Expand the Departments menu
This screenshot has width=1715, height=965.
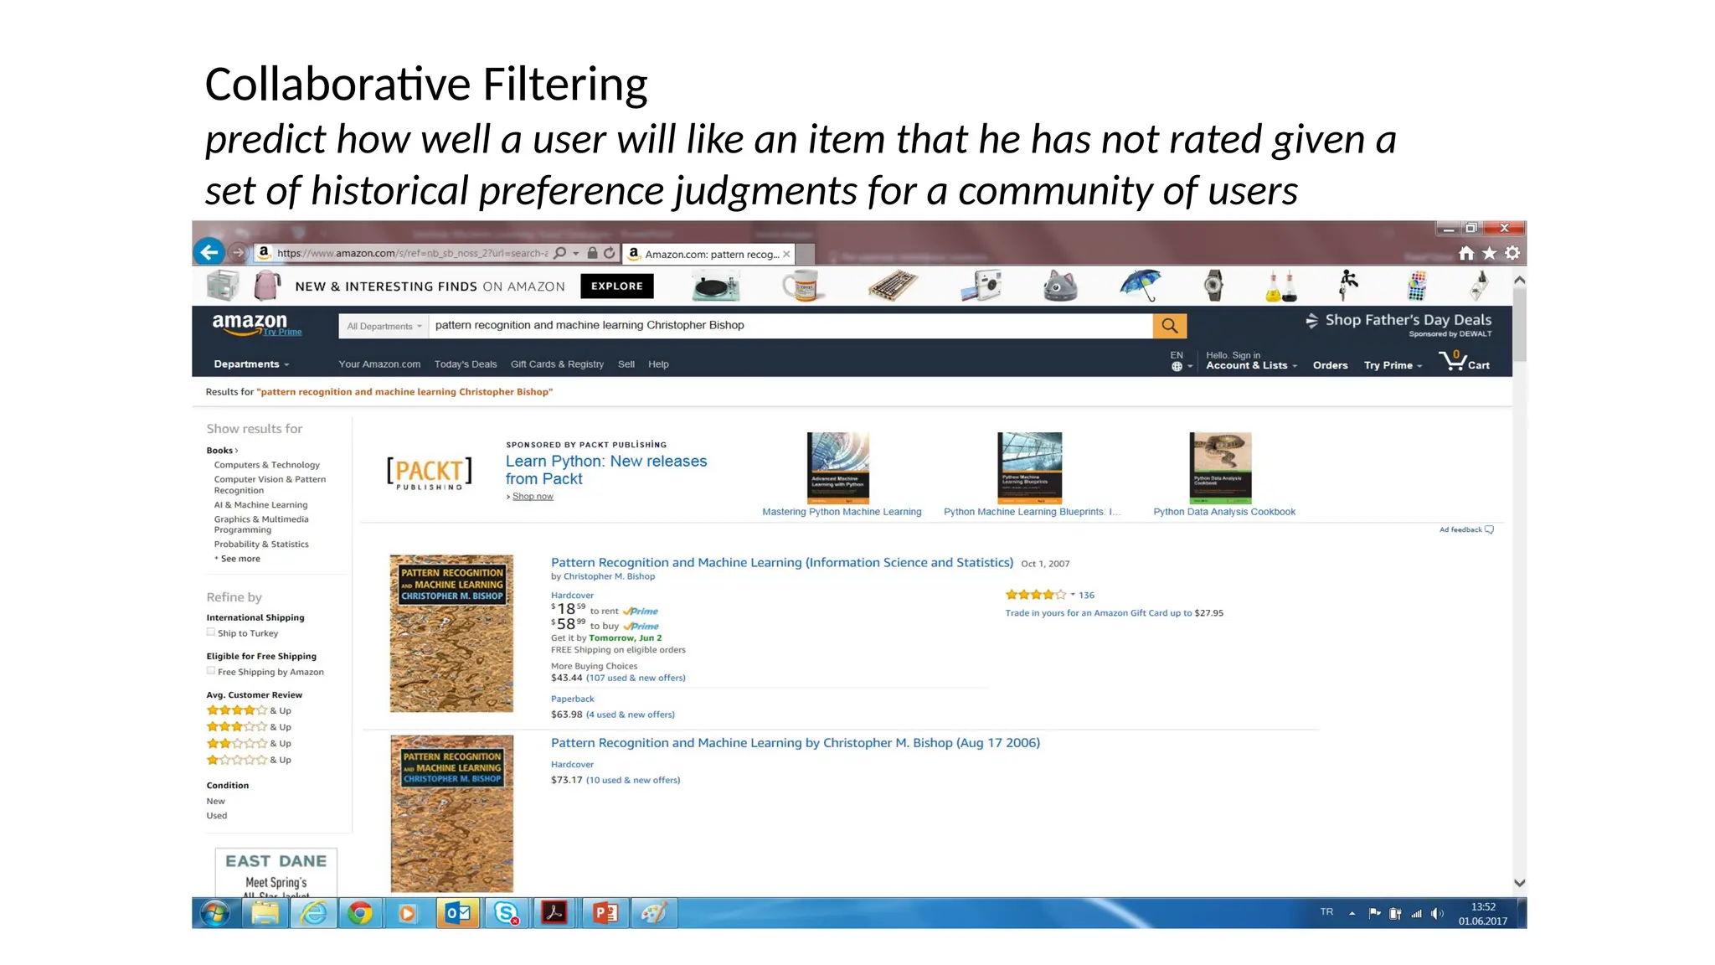coord(251,364)
